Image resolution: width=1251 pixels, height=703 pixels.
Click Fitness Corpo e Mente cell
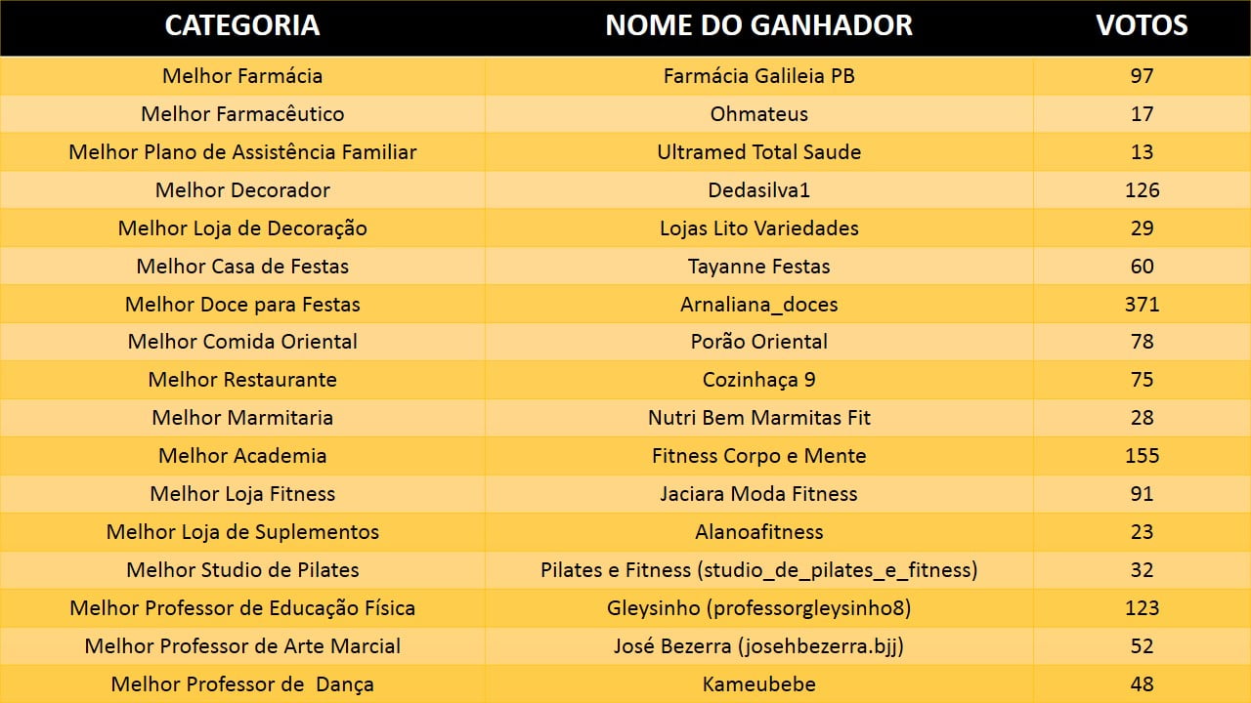tap(758, 456)
